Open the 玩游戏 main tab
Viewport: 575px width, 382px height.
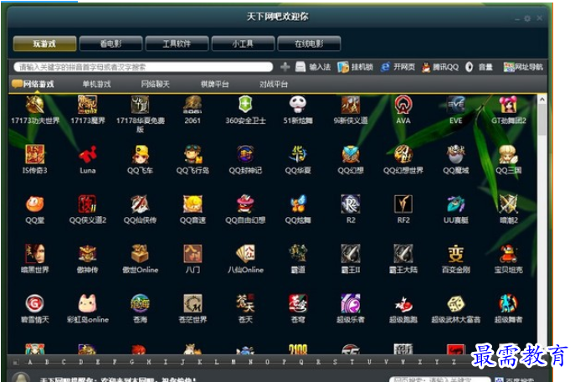(x=44, y=44)
